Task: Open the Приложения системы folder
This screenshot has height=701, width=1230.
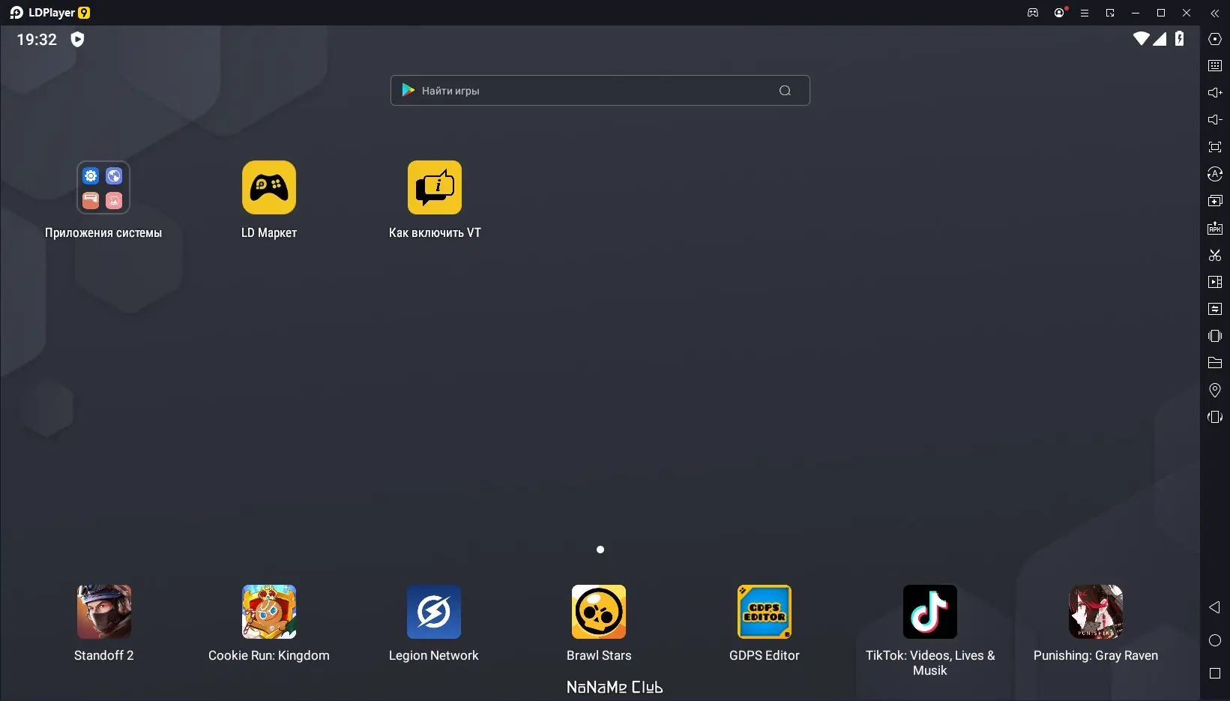Action: click(x=103, y=187)
